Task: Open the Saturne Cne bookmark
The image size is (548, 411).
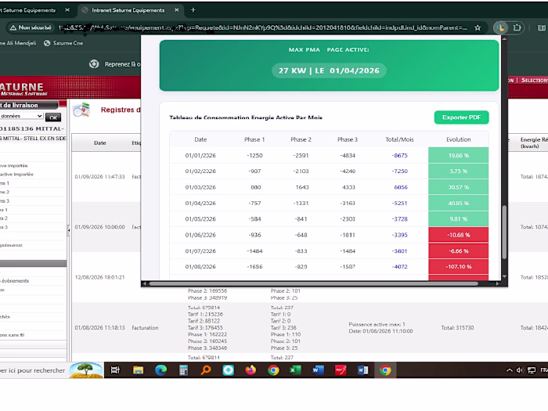Action: pos(63,43)
